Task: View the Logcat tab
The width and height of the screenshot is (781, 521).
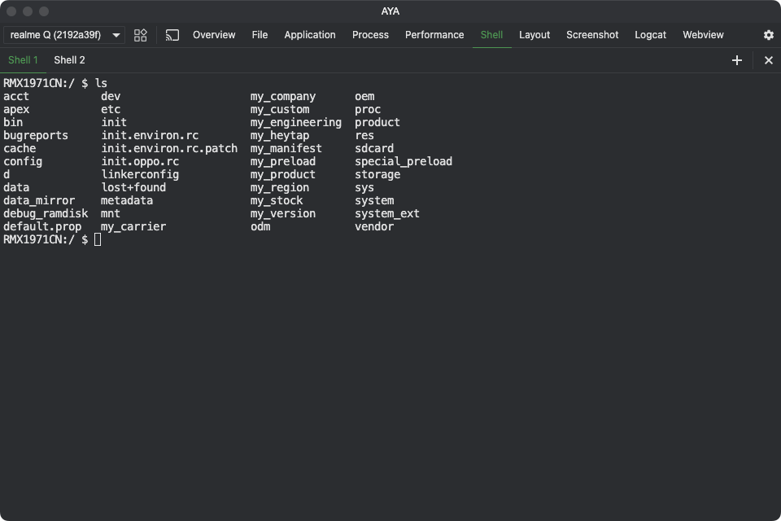Action: (650, 35)
